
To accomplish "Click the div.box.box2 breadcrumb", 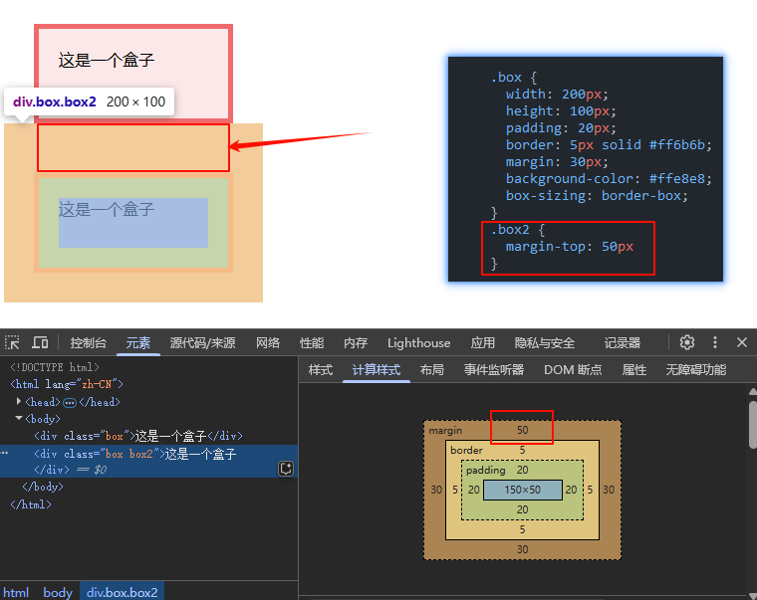I will (123, 592).
